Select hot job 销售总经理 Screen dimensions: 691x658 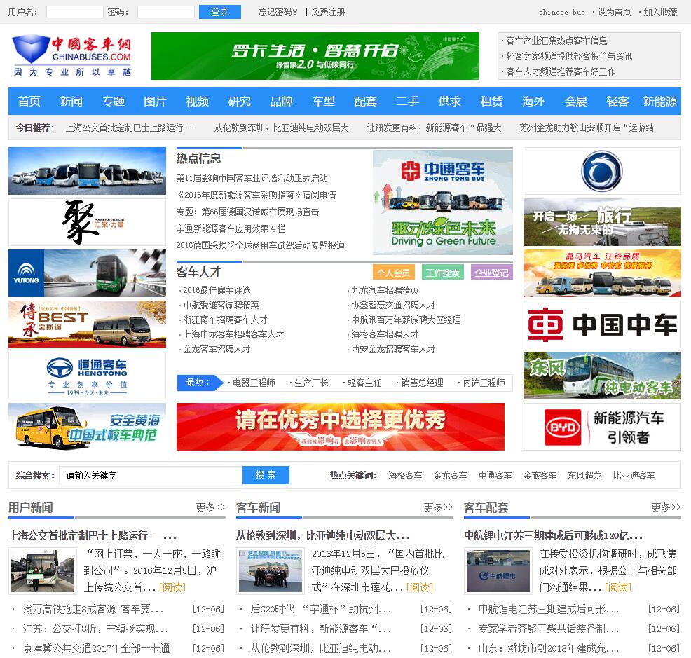pos(422,383)
